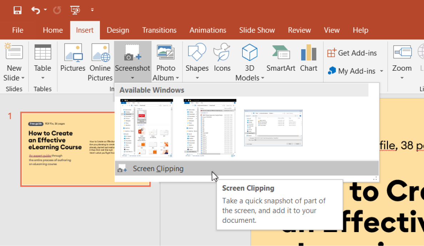Click the Shapes icon
Image resolution: width=424 pixels, height=246 pixels.
tap(197, 52)
